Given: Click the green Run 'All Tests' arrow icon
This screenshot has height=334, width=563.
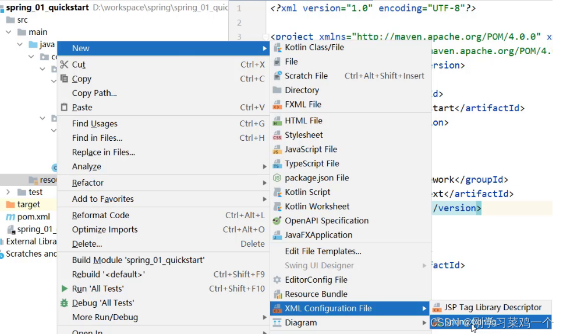Looking at the screenshot, I should 64,289.
